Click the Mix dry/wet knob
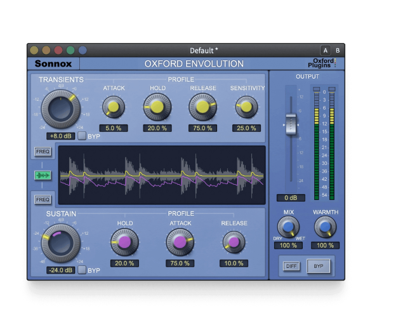396x330 pixels. [x=287, y=227]
